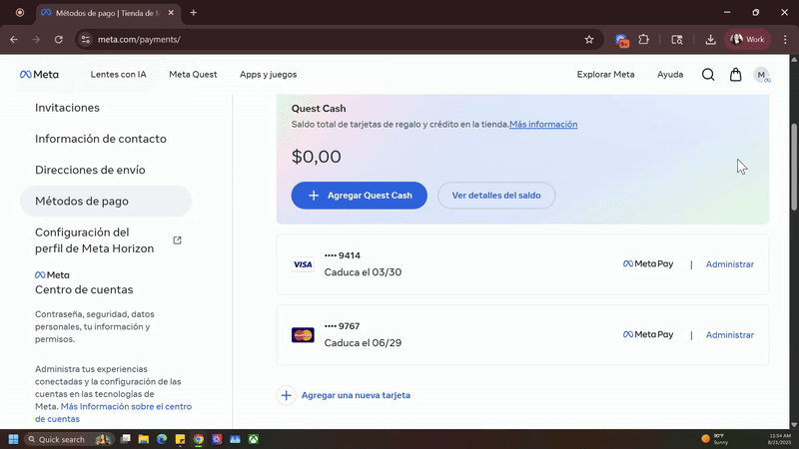Click Administrar for Mastercard 9767
Screen dimensions: 799x449
pos(729,335)
